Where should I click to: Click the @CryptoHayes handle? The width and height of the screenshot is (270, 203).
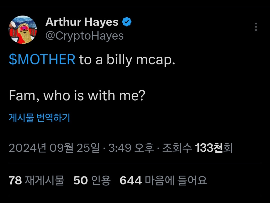tap(84, 36)
